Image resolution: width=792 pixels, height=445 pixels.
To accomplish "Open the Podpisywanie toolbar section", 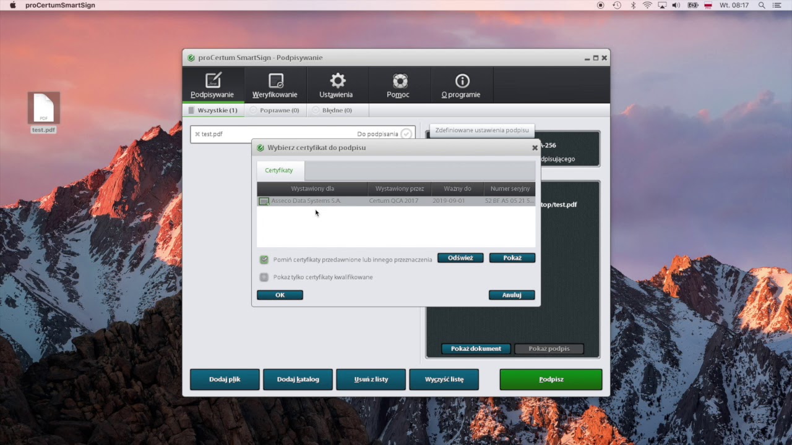I will click(x=213, y=85).
